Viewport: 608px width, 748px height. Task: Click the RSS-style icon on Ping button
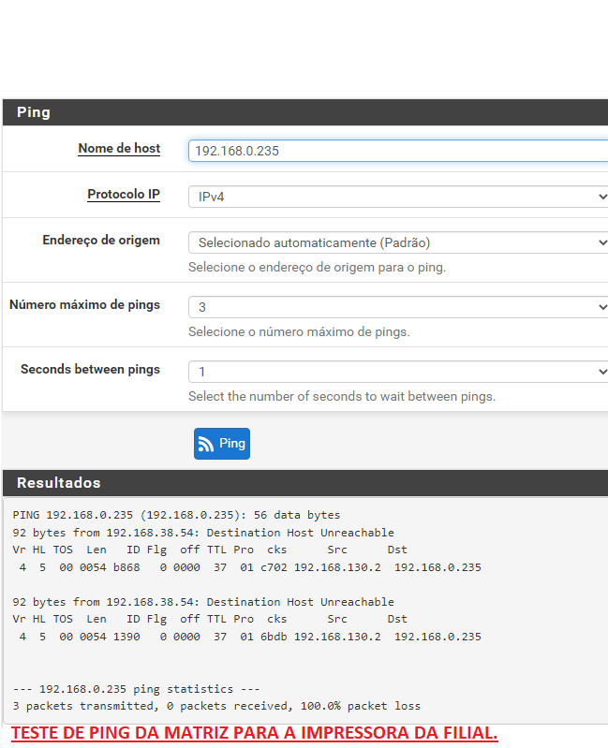(206, 444)
